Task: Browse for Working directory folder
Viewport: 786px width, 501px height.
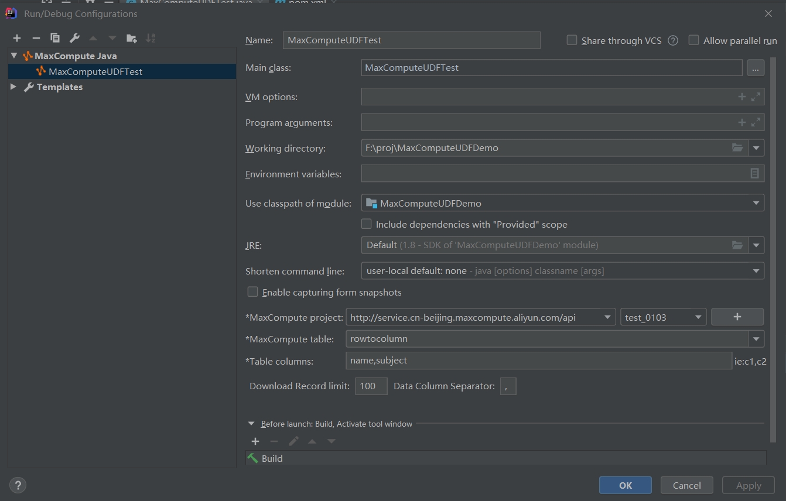Action: tap(737, 147)
